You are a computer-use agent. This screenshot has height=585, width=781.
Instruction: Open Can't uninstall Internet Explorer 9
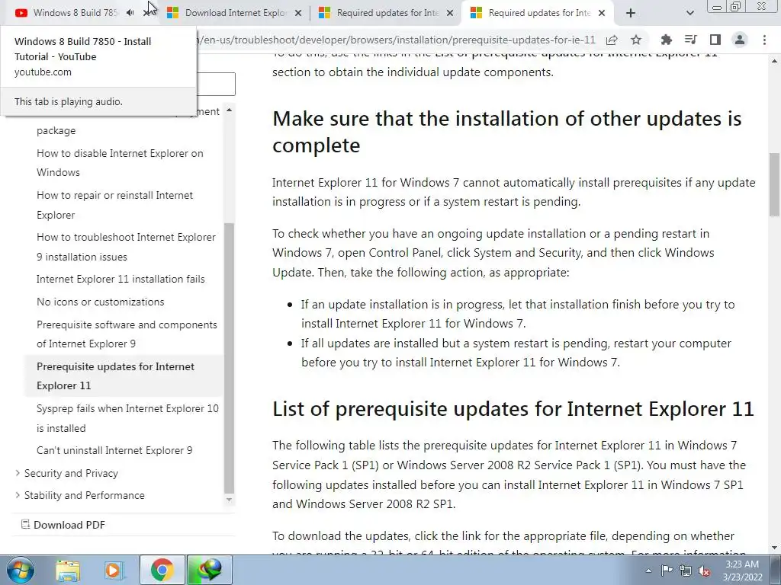point(114,450)
